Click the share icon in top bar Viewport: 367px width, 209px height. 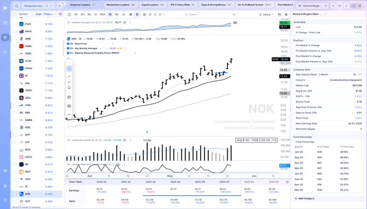click(x=333, y=6)
